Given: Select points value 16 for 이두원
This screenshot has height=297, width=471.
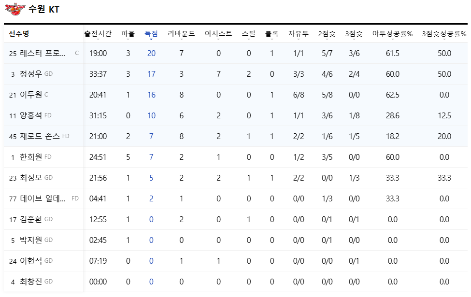Looking at the screenshot, I should [x=151, y=95].
